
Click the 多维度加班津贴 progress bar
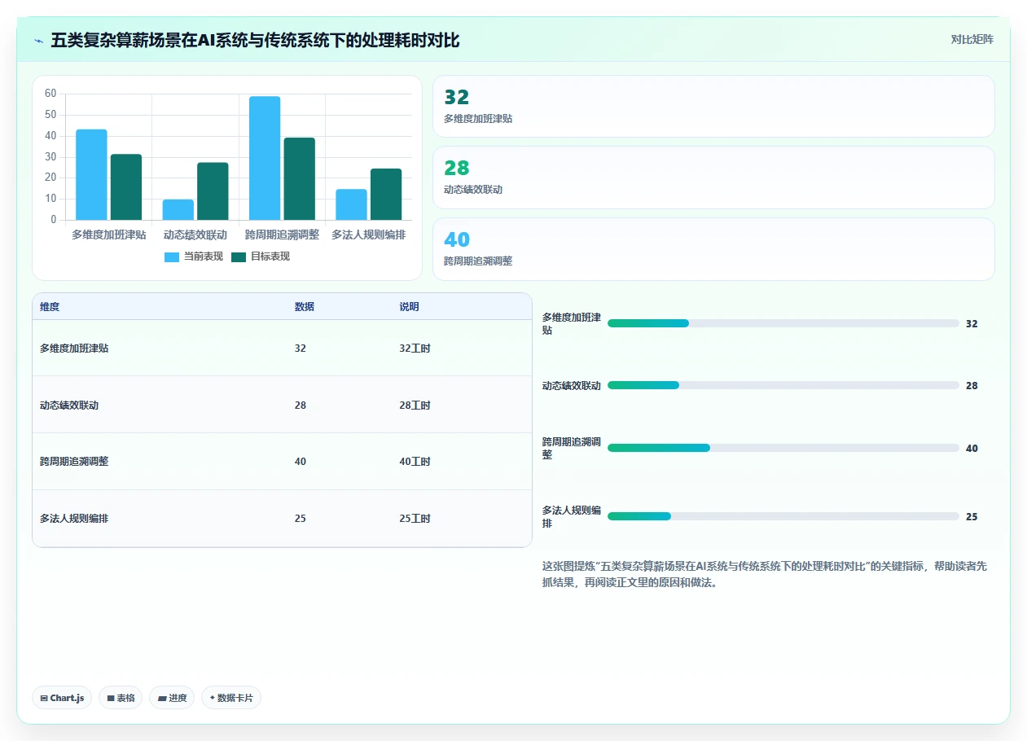click(x=783, y=323)
